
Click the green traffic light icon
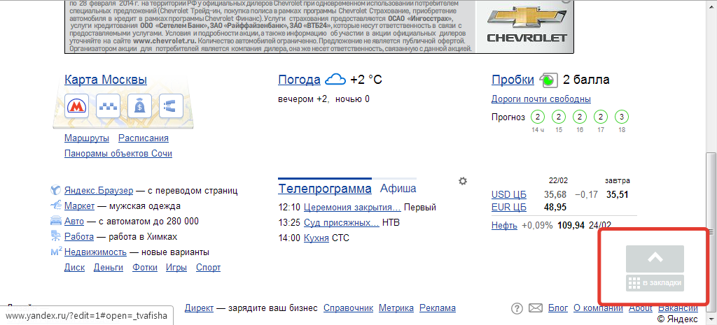[548, 80]
